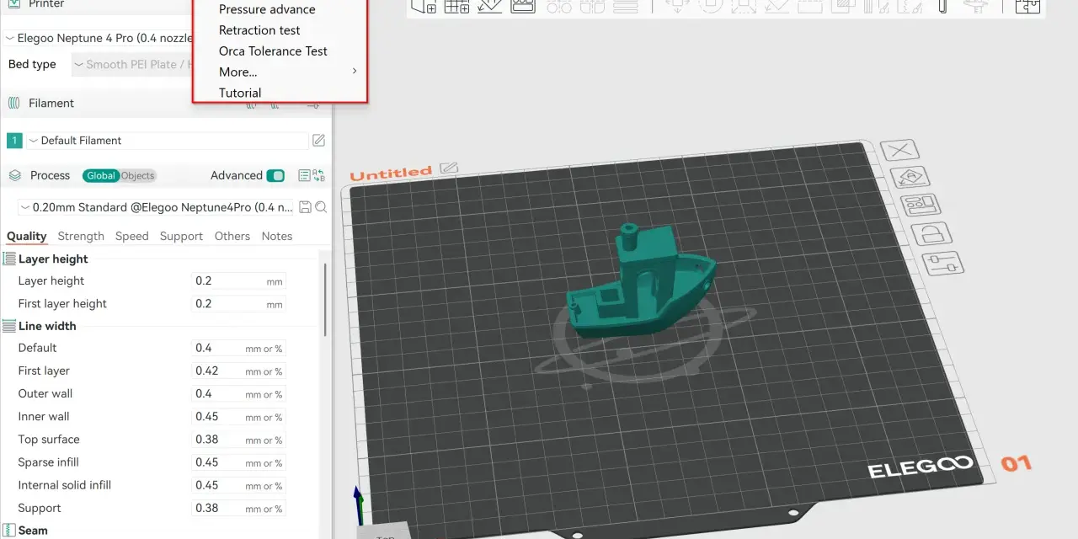Click the Outer wall setting label

(45, 393)
